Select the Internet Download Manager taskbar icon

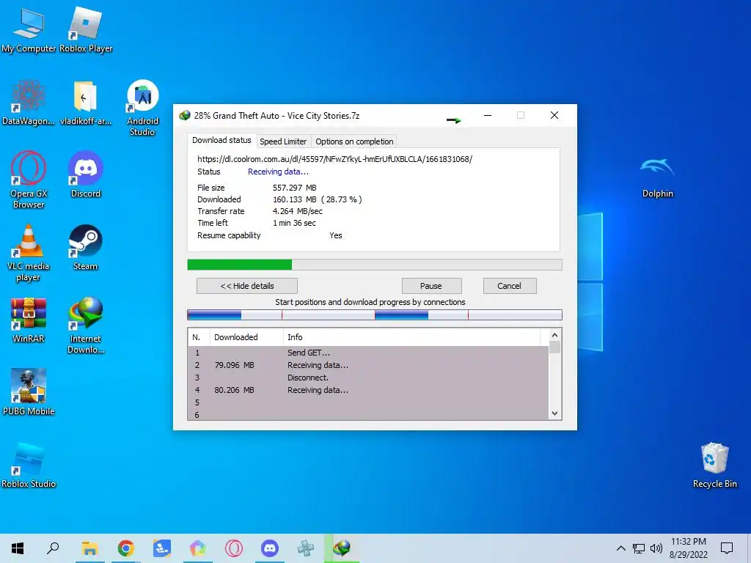(x=342, y=548)
